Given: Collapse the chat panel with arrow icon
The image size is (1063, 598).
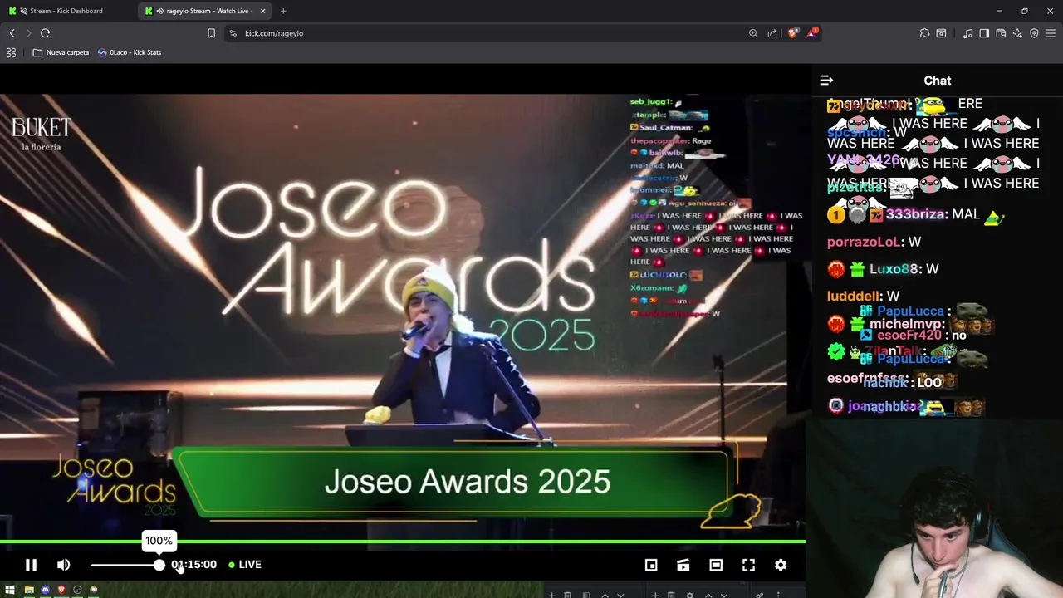Looking at the screenshot, I should [826, 81].
